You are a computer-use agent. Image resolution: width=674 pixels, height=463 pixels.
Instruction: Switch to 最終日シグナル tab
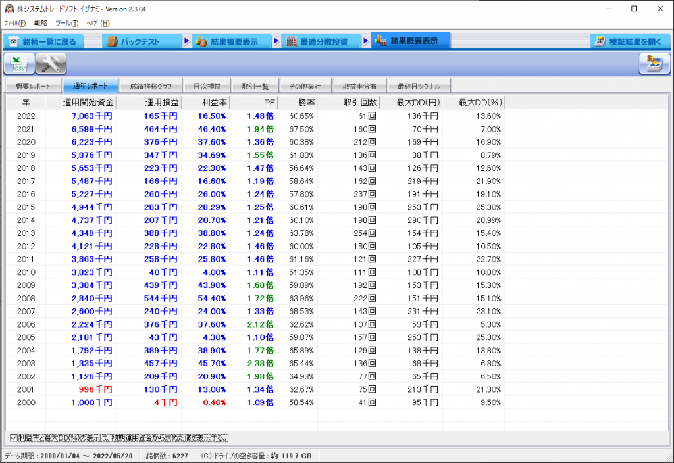[x=419, y=86]
